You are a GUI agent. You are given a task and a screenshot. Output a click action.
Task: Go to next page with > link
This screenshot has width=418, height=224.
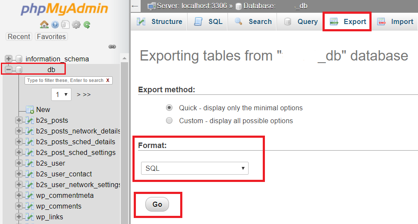pyautogui.click(x=79, y=94)
